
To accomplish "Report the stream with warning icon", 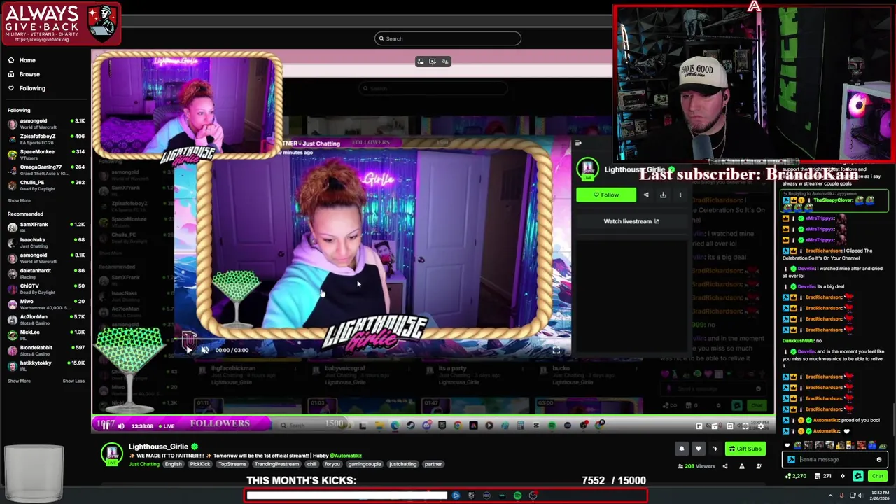I will (742, 466).
